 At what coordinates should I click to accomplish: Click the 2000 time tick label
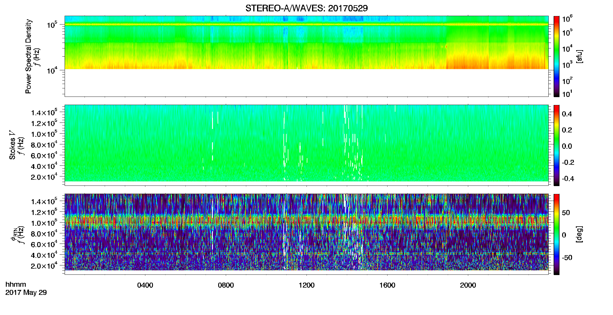(x=468, y=285)
